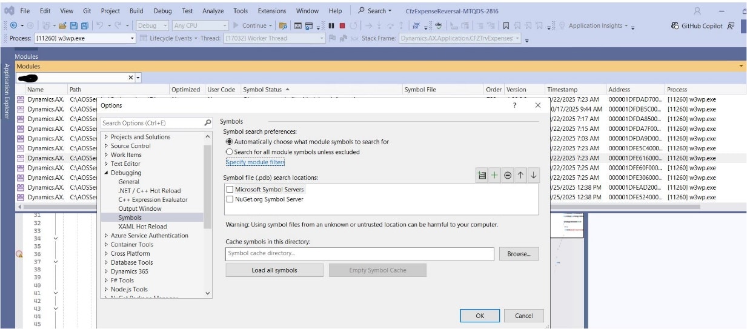The image size is (747, 329).
Task: Select 'Search for all module symbols unless excluded'
Action: pyautogui.click(x=229, y=152)
